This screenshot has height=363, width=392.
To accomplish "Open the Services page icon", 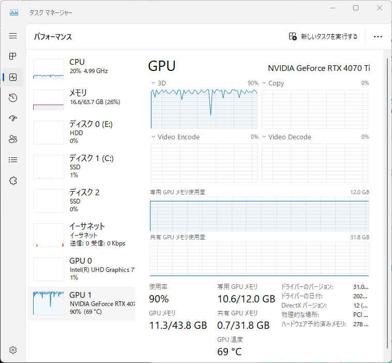I will [x=13, y=181].
